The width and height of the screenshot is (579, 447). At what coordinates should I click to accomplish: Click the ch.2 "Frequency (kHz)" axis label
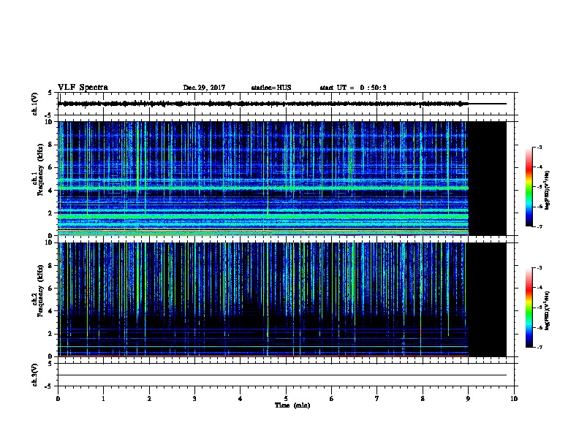point(41,291)
